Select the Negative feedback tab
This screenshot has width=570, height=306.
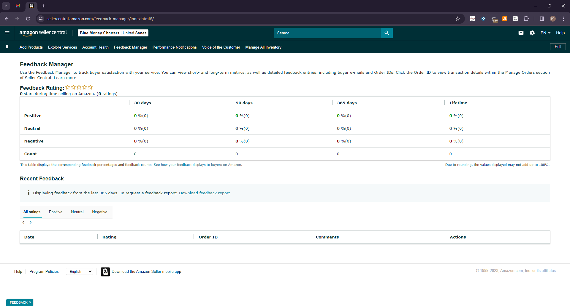point(100,212)
